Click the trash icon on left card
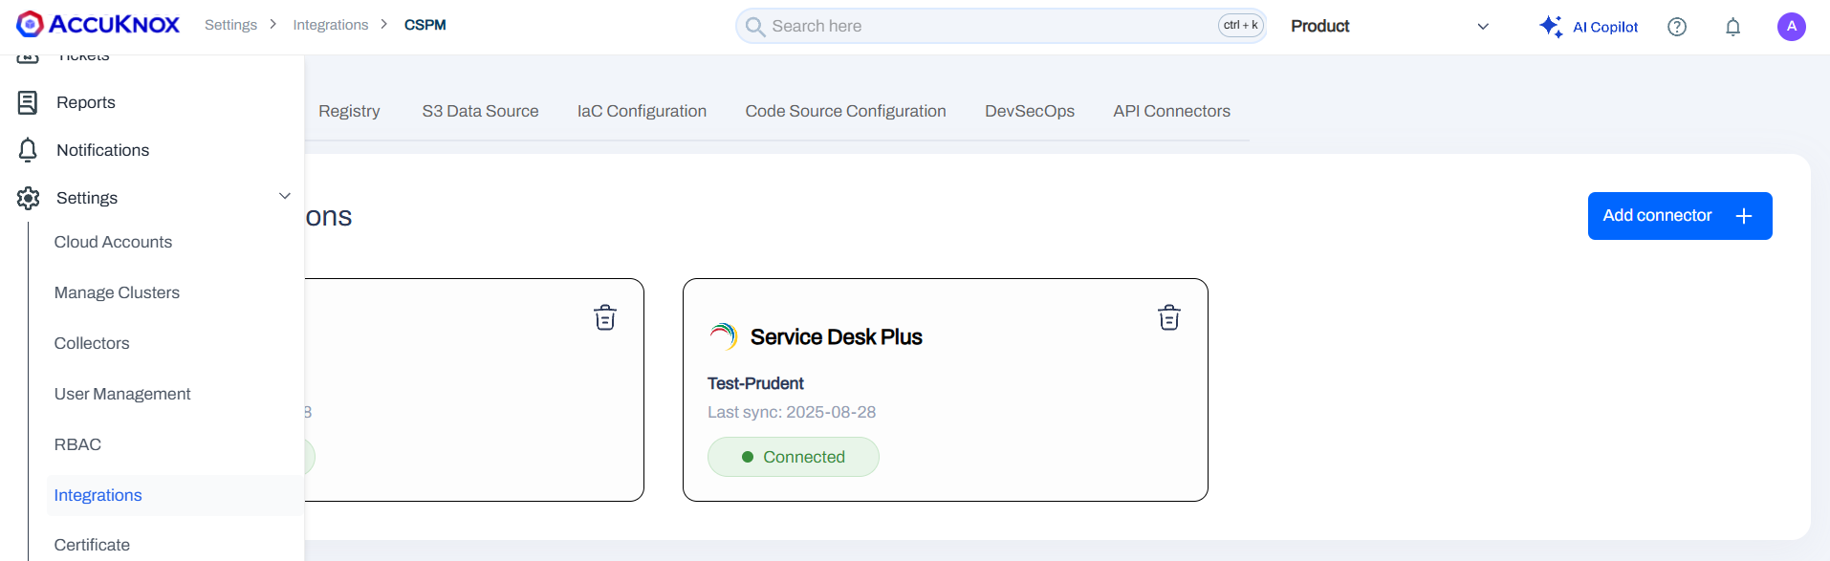The image size is (1830, 561). pos(604,317)
